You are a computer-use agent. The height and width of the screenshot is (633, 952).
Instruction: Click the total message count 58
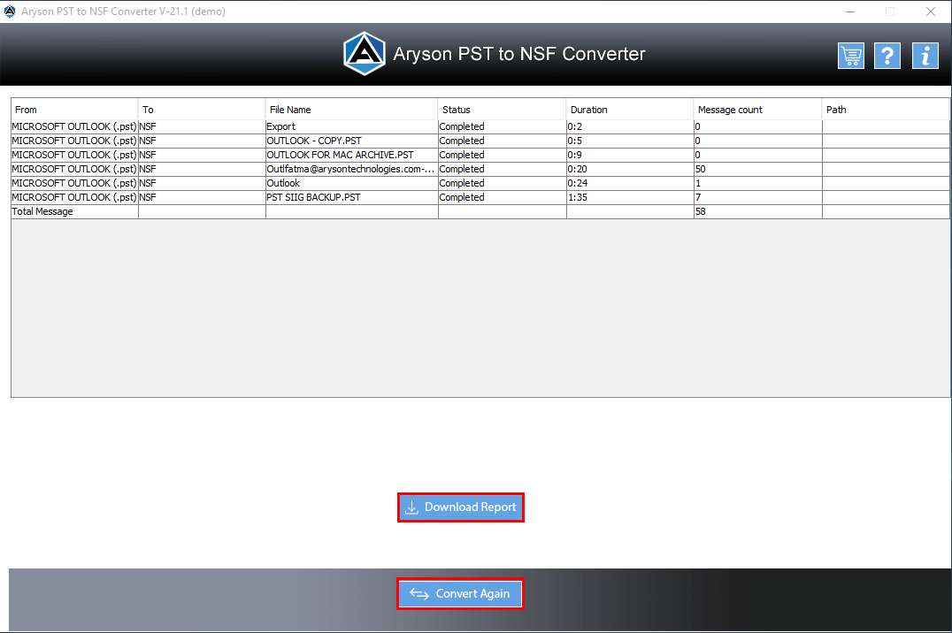(757, 211)
